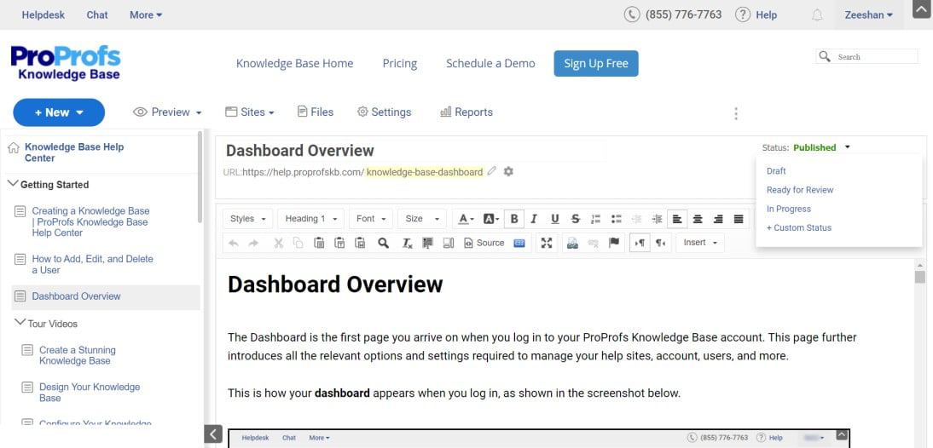The height and width of the screenshot is (448, 933).
Task: Click the notifications bell icon
Action: [x=818, y=15]
